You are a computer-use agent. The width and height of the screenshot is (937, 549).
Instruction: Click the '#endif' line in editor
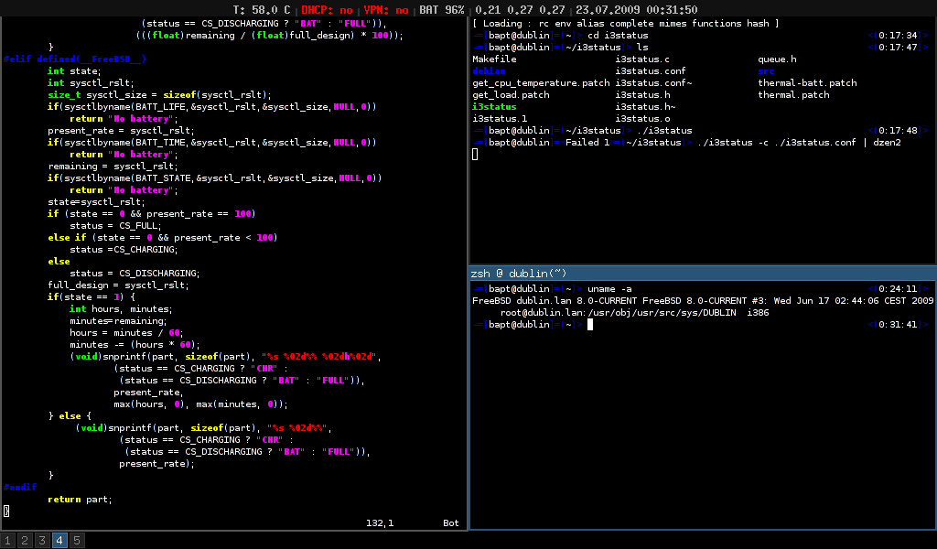[20, 488]
